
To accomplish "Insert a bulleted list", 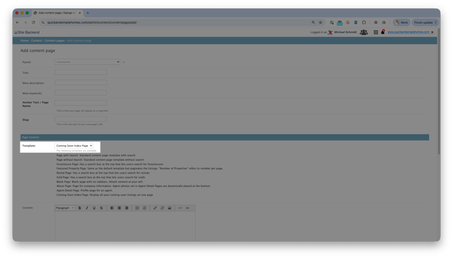I will tap(137, 208).
